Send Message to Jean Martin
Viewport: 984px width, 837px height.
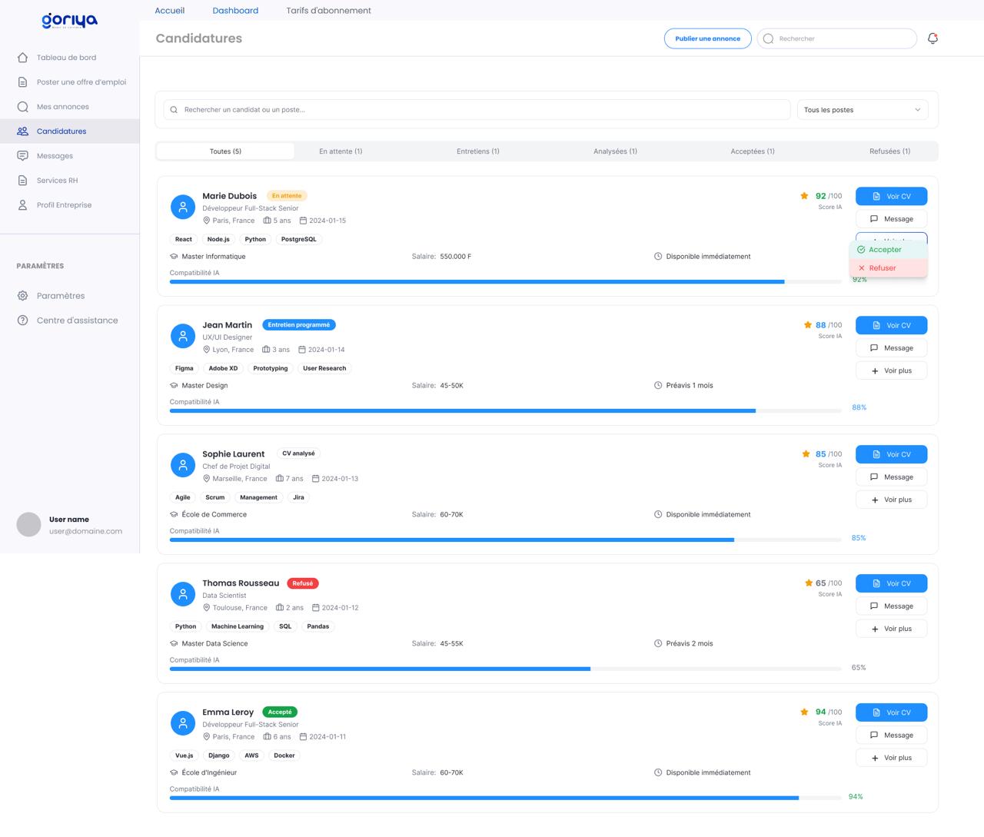coord(892,348)
